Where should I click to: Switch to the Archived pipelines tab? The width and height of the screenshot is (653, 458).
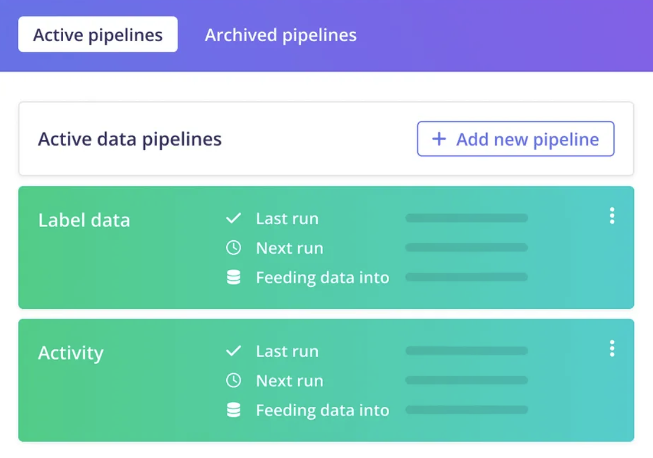[280, 35]
